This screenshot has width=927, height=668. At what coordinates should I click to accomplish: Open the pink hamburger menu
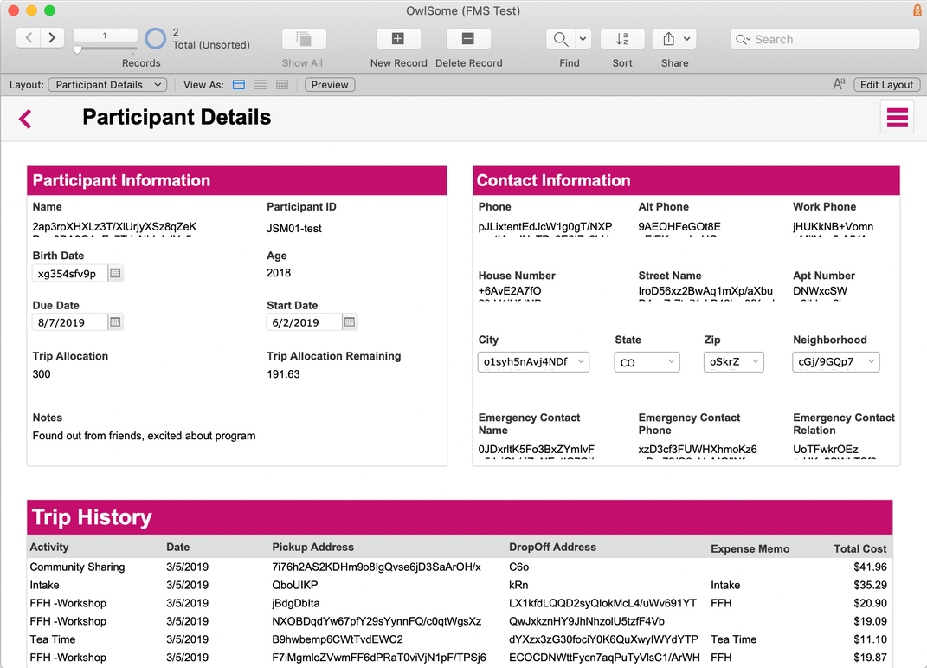click(897, 117)
